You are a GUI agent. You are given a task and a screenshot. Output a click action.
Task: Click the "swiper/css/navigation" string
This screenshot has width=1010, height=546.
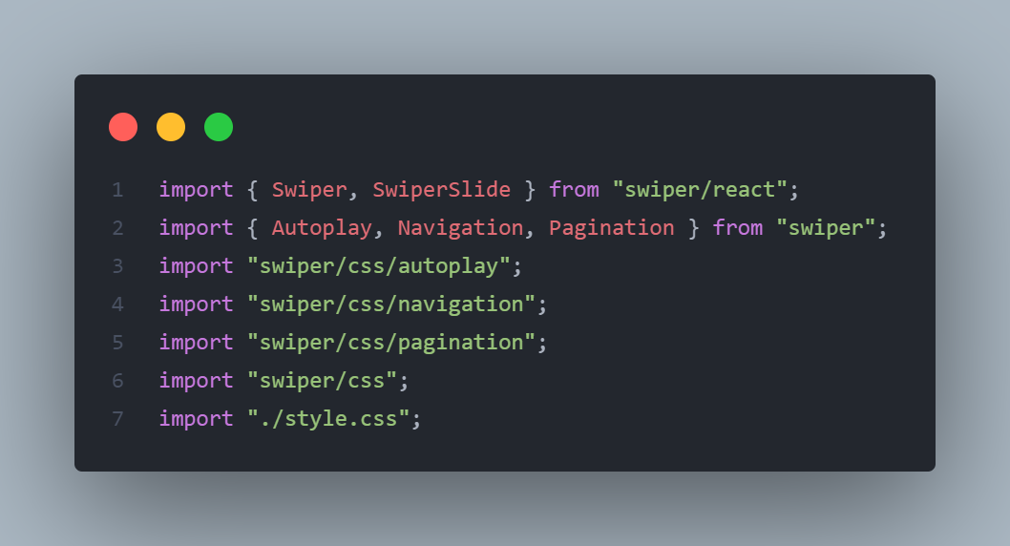[x=391, y=304]
